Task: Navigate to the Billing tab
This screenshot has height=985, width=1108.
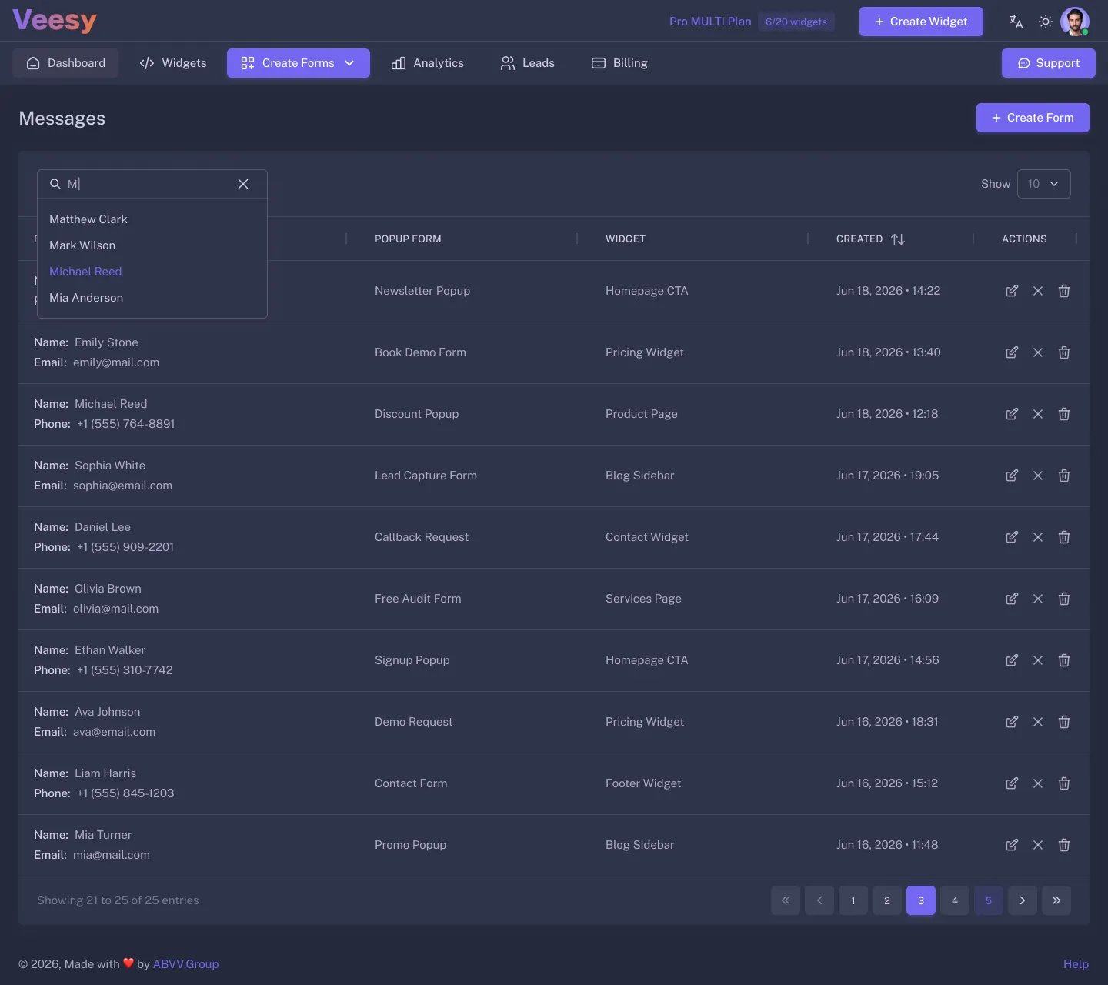Action: pos(619,63)
